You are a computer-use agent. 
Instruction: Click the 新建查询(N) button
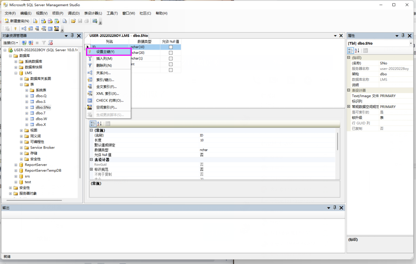pos(17,21)
